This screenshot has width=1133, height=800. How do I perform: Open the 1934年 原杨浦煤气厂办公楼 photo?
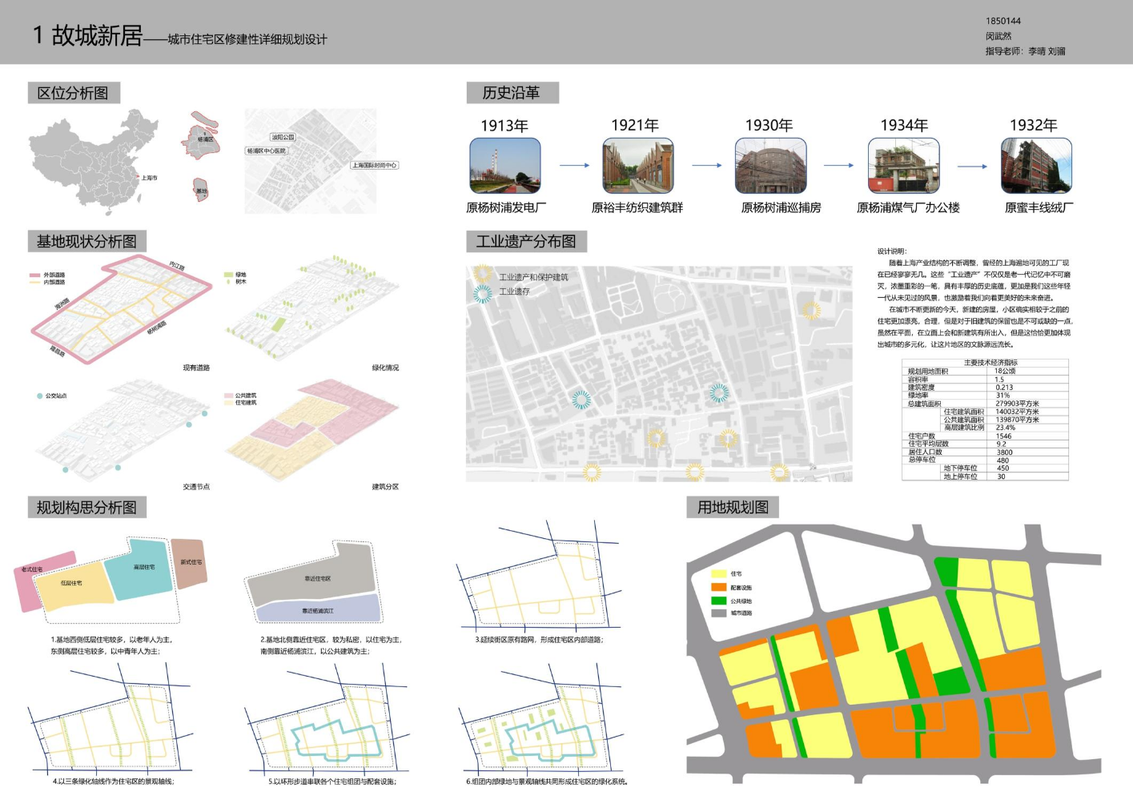click(x=903, y=166)
